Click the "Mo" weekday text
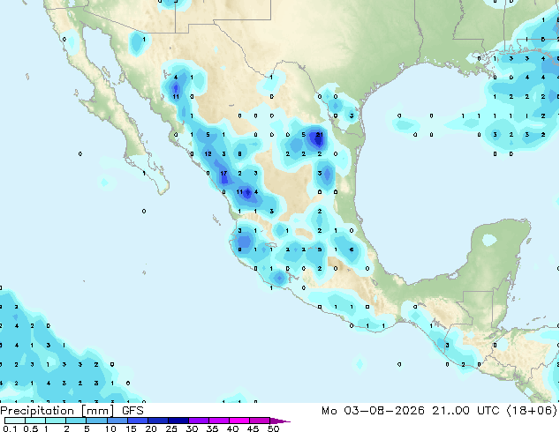The height and width of the screenshot is (432, 560). [329, 411]
